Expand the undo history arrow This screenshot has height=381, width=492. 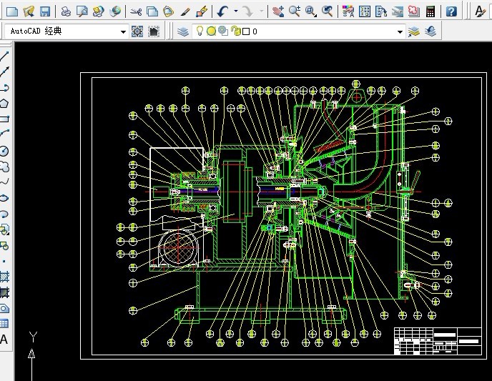[x=236, y=11]
